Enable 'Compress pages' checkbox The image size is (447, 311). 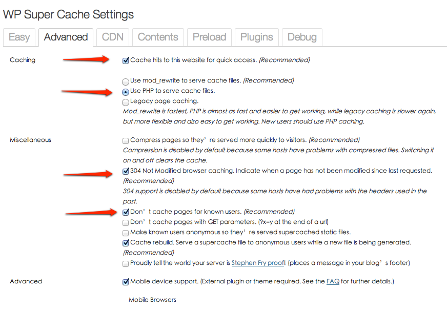[126, 140]
